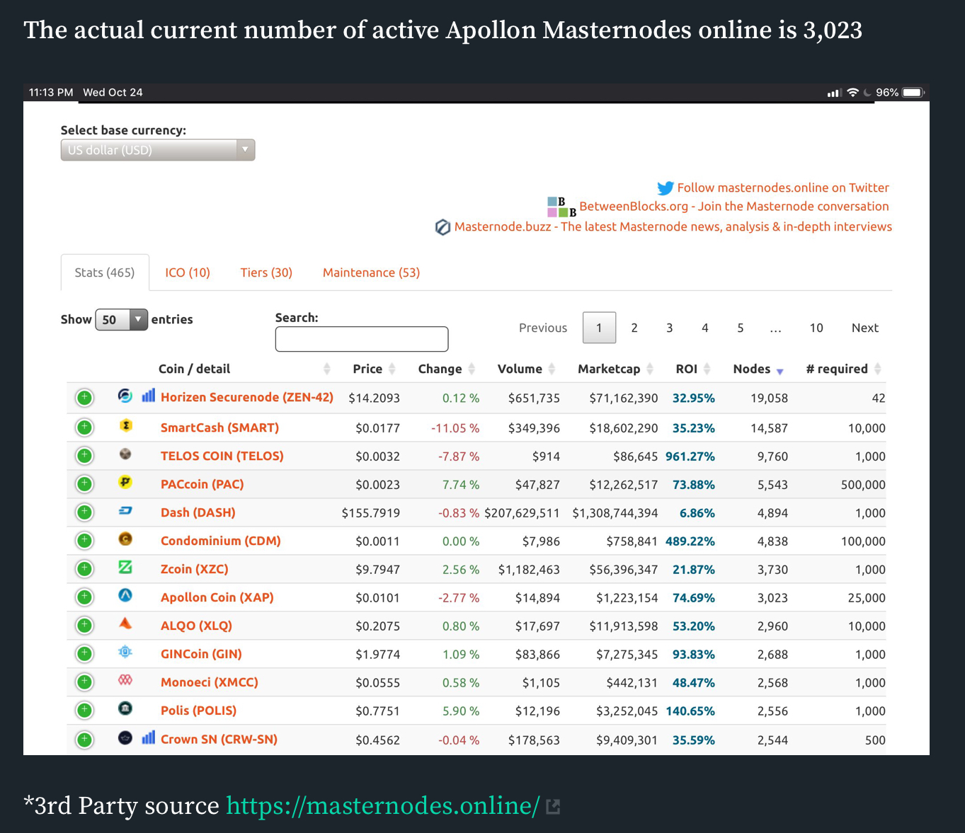
Task: Expand details for Apollon Coin row
Action: 84,597
